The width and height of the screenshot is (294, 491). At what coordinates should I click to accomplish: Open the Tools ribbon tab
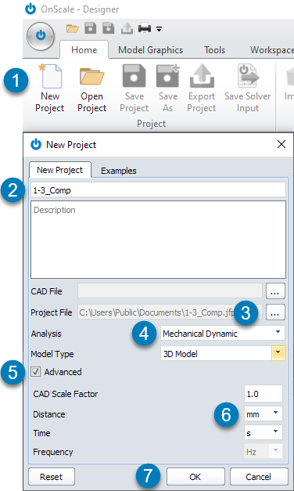click(x=214, y=50)
